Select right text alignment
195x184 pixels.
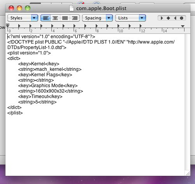pos(75,18)
